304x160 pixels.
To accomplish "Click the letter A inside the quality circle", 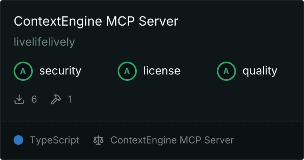I will pyautogui.click(x=226, y=71).
